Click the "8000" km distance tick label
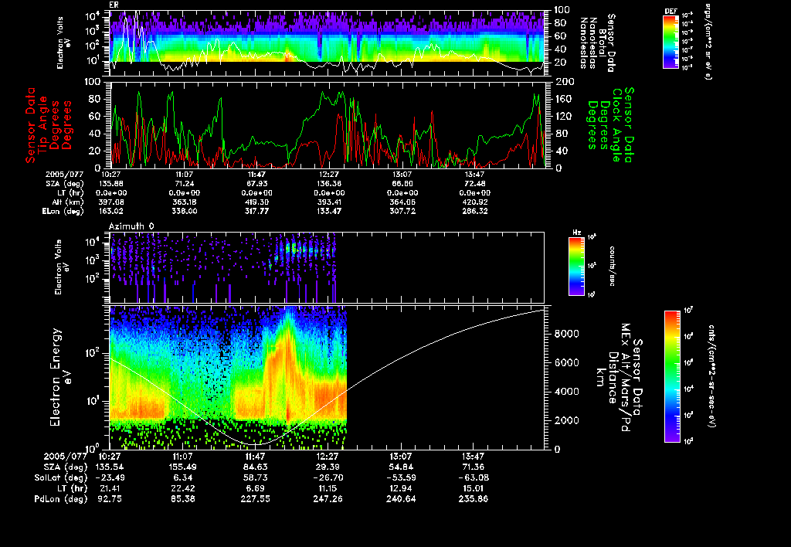The height and width of the screenshot is (547, 791). coord(566,334)
